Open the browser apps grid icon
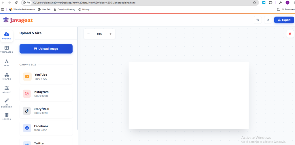The width and height of the screenshot is (295, 145). click(2, 9)
